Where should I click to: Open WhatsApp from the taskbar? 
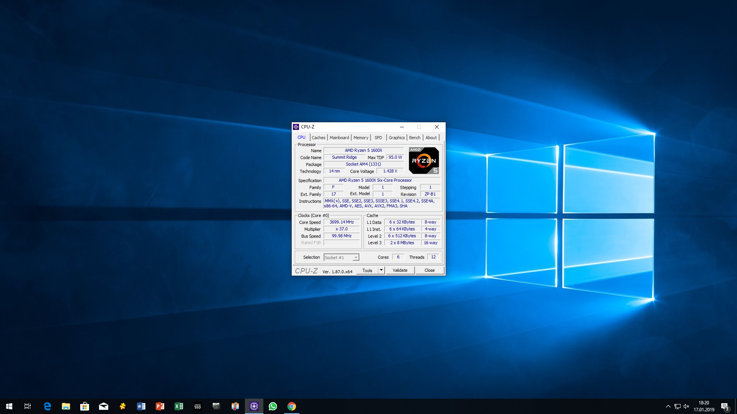point(273,406)
